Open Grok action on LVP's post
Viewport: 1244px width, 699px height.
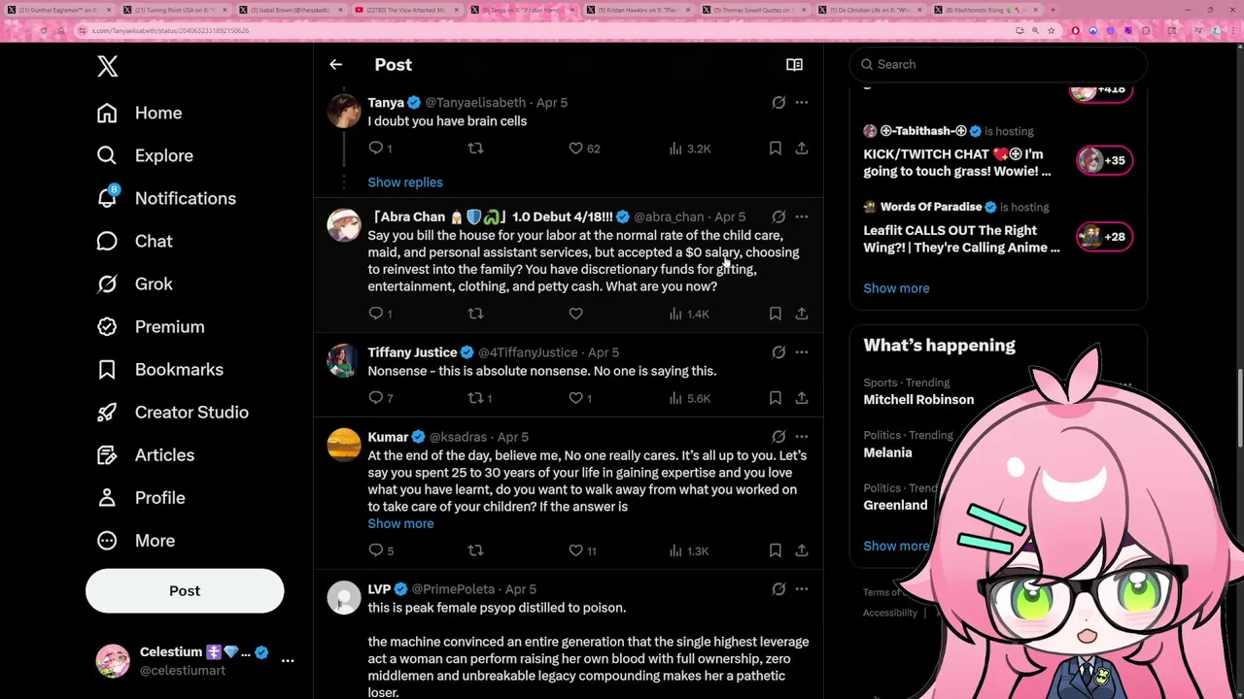click(x=778, y=589)
